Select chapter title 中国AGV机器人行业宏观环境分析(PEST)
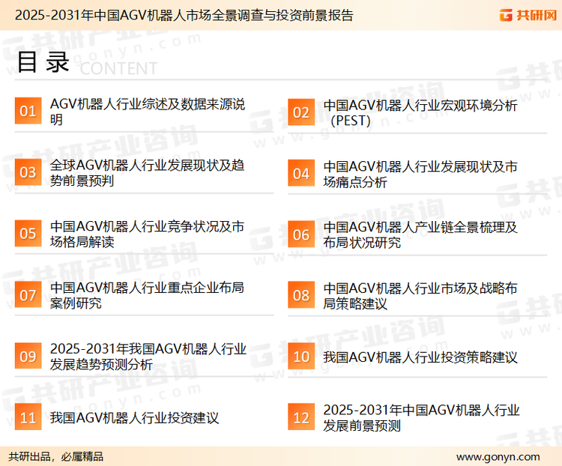The height and width of the screenshot is (466, 562). 420,113
